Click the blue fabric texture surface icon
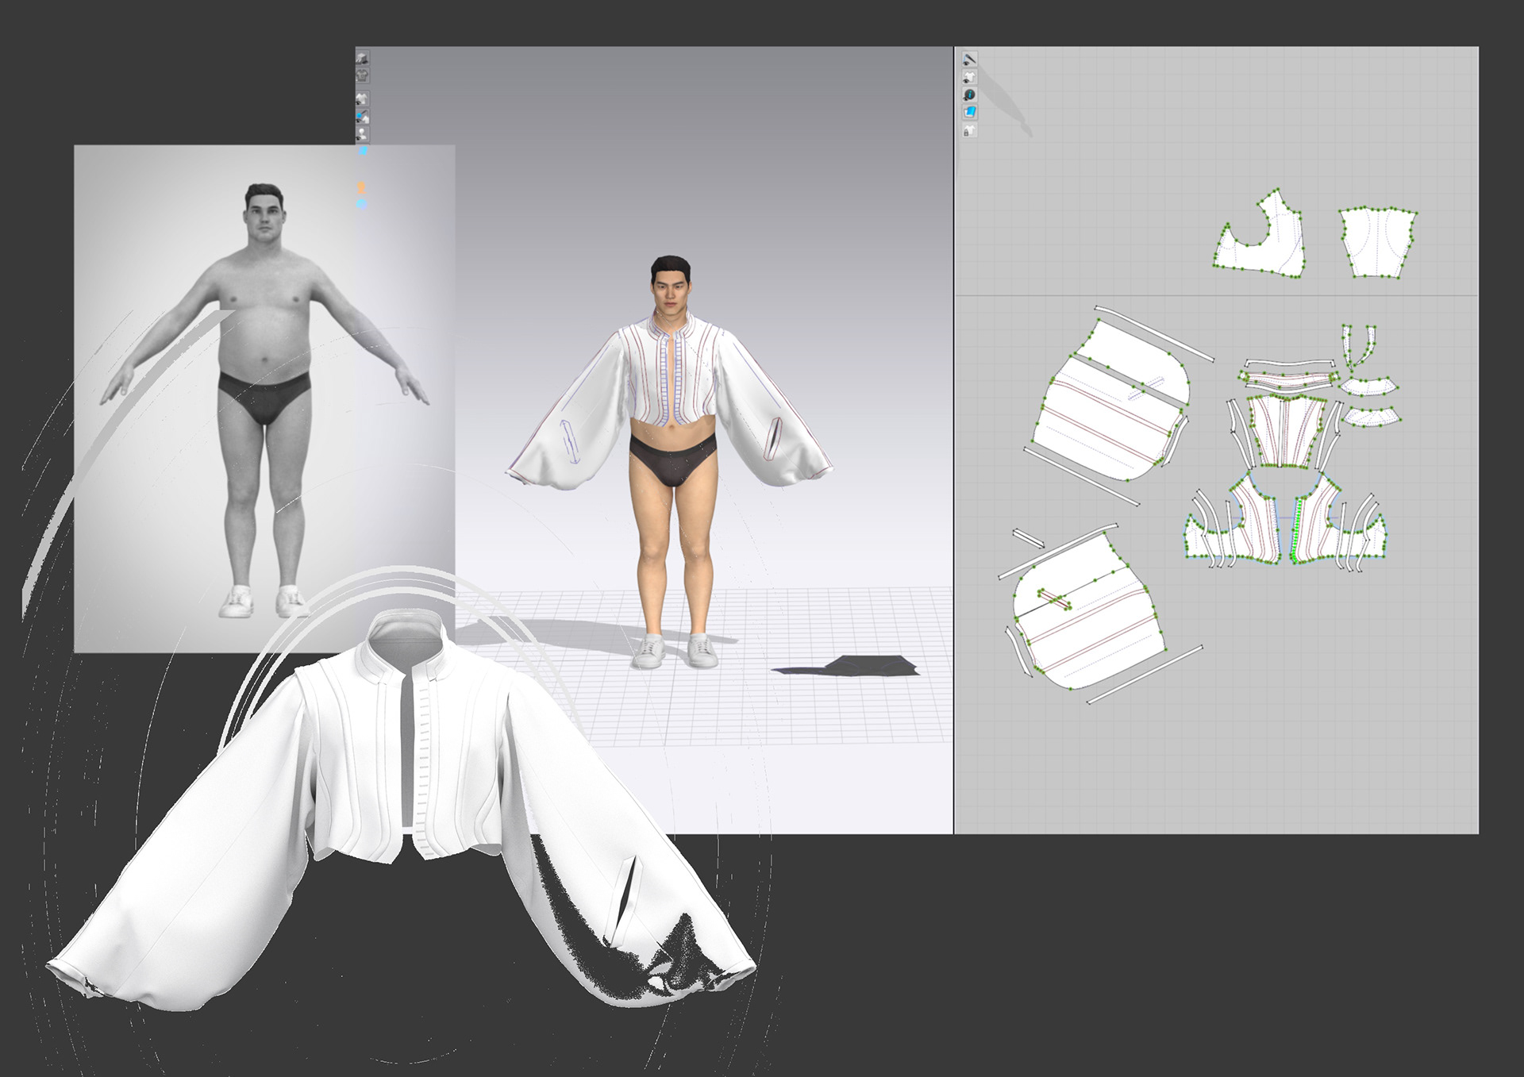Image resolution: width=1524 pixels, height=1077 pixels. (969, 112)
